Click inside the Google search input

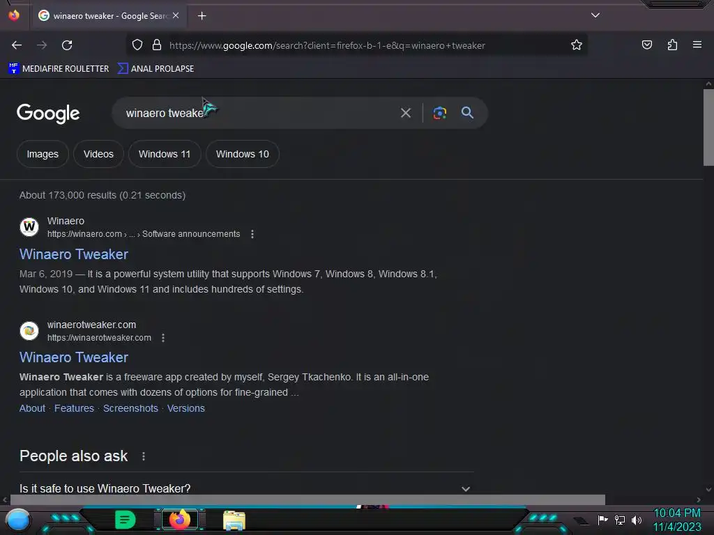click(x=259, y=113)
